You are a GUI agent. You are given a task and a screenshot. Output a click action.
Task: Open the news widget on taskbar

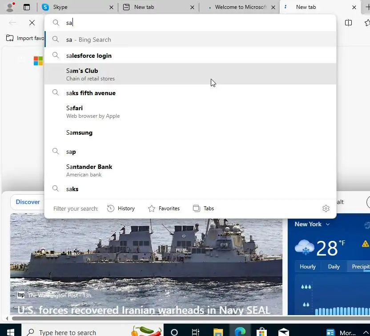pos(341,332)
